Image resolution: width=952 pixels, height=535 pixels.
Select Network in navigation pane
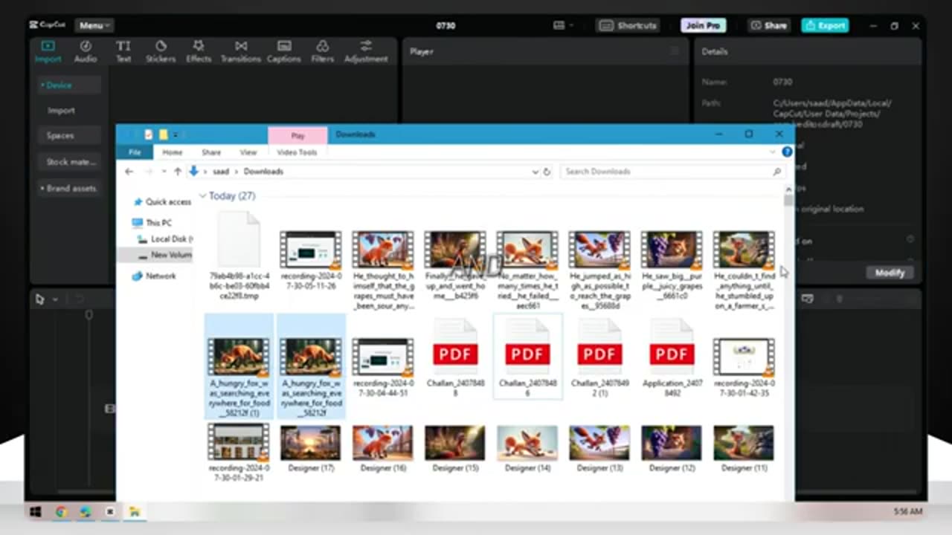pyautogui.click(x=154, y=276)
